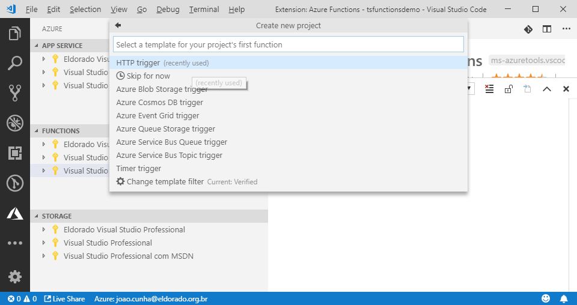Open the Search view in activity bar
The image size is (577, 305).
(14, 63)
